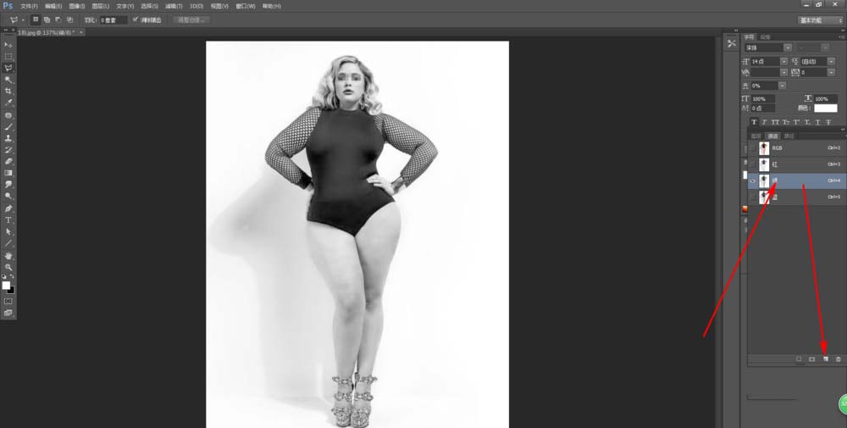Open the kerning dropdown
The image size is (847, 428).
783,72
